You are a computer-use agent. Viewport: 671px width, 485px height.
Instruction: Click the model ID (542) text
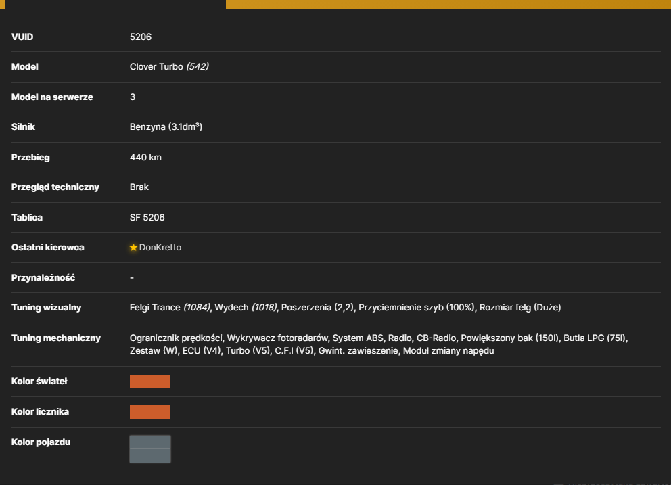[198, 67]
